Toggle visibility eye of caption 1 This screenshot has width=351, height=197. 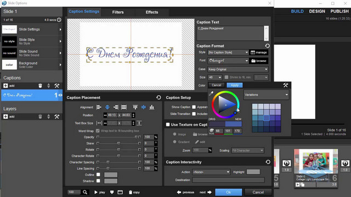60,95
